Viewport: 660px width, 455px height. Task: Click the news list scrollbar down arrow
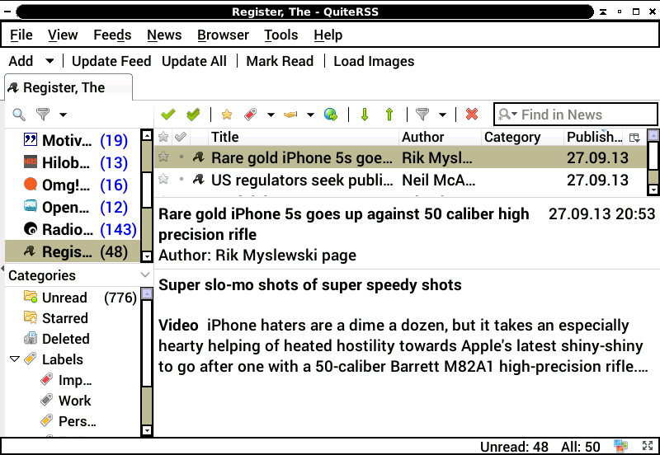point(653,190)
